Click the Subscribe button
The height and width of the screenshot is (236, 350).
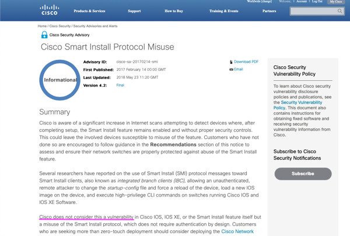click(303, 174)
